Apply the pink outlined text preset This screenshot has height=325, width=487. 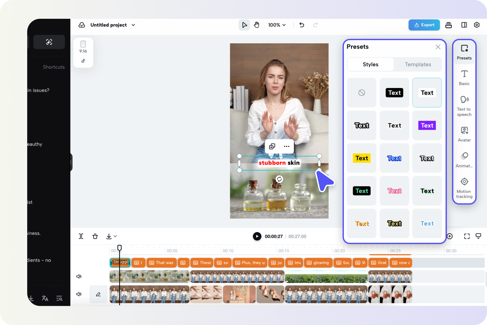tap(394, 191)
